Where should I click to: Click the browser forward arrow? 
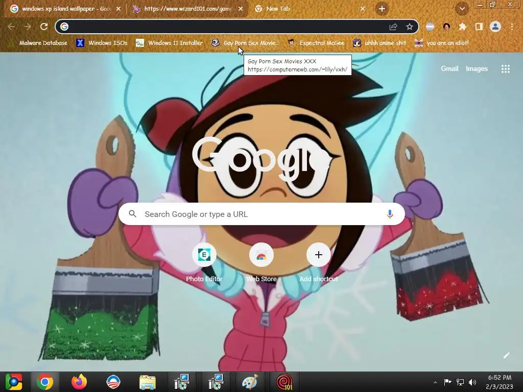tap(28, 27)
